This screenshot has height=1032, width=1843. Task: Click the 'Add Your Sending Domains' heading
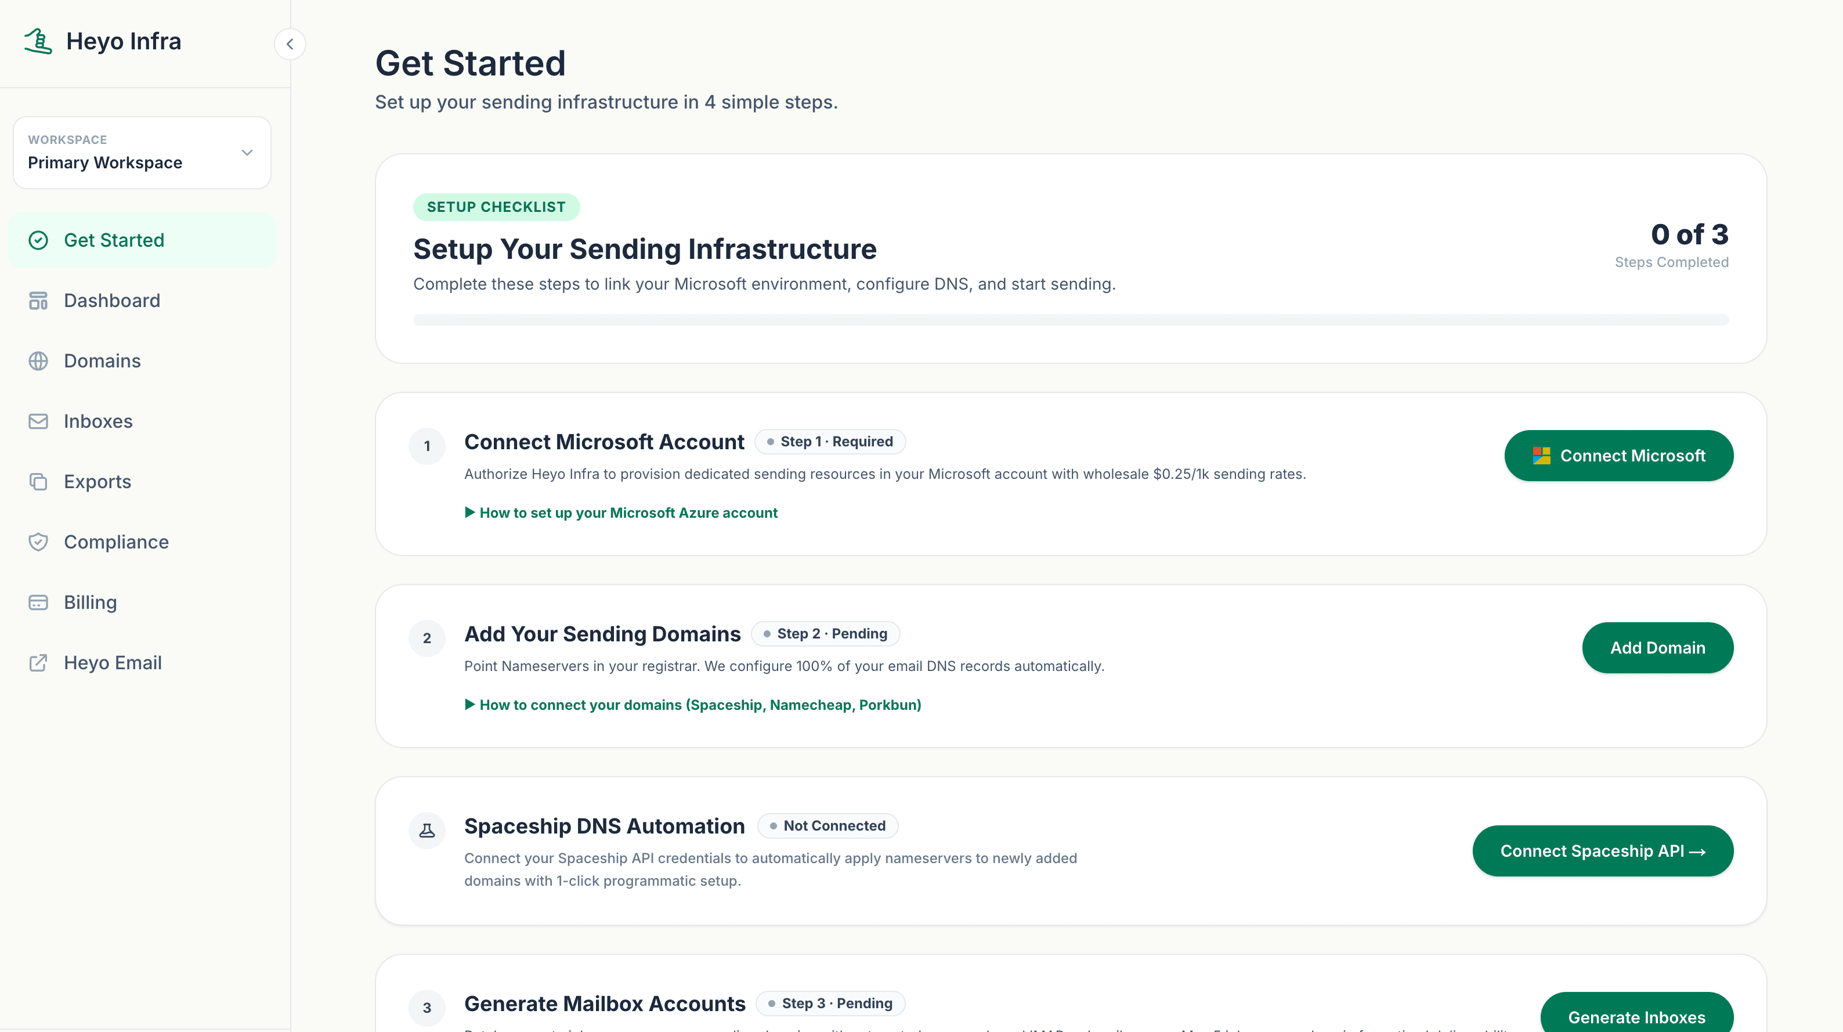(602, 634)
